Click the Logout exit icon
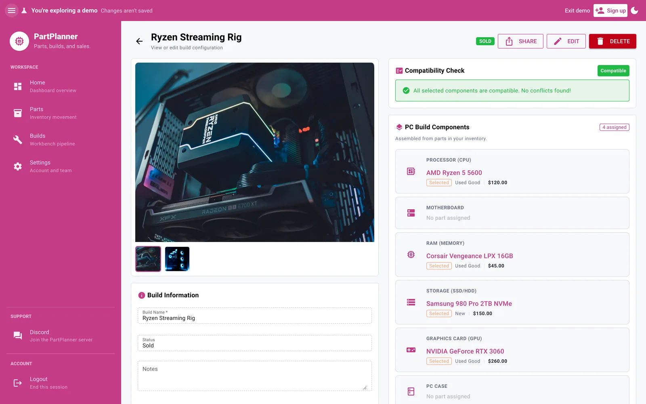646x404 pixels. 18,383
